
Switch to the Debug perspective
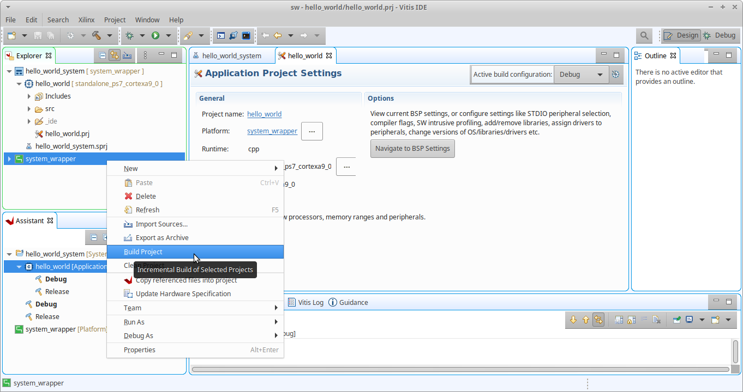[719, 35]
